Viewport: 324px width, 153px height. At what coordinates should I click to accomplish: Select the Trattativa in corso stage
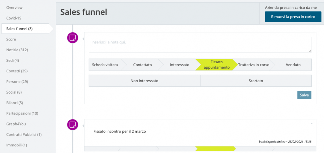(x=253, y=65)
